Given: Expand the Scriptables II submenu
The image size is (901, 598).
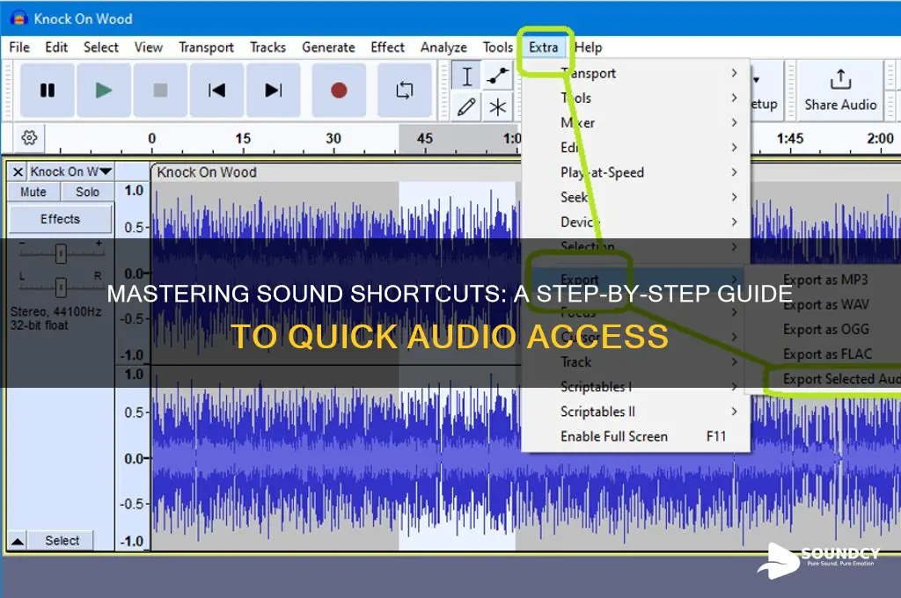Looking at the screenshot, I should (635, 412).
